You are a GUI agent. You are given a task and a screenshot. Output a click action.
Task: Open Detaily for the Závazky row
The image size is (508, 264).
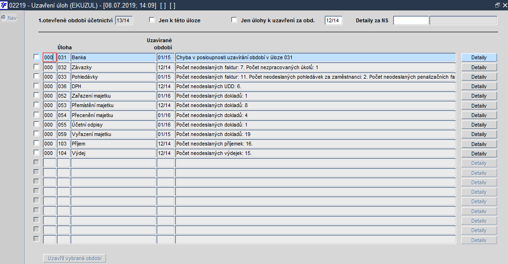click(479, 67)
